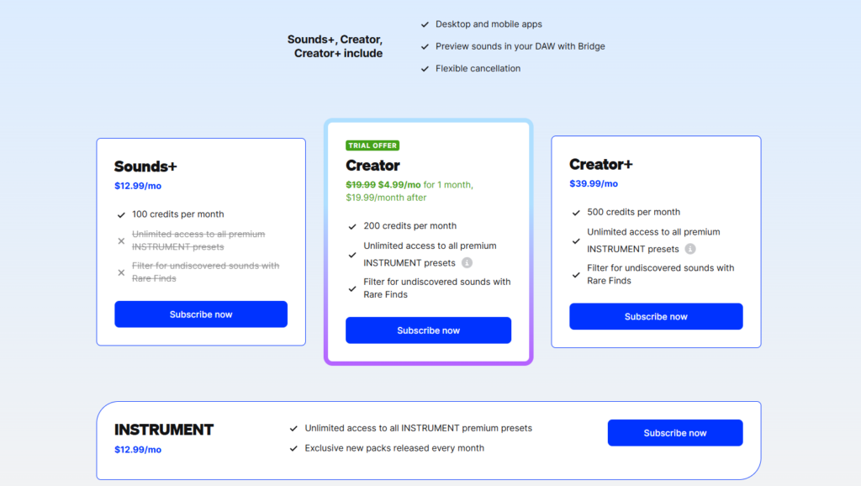Click Preview sounds in your DAW with Bridge
The height and width of the screenshot is (486, 861).
520,46
